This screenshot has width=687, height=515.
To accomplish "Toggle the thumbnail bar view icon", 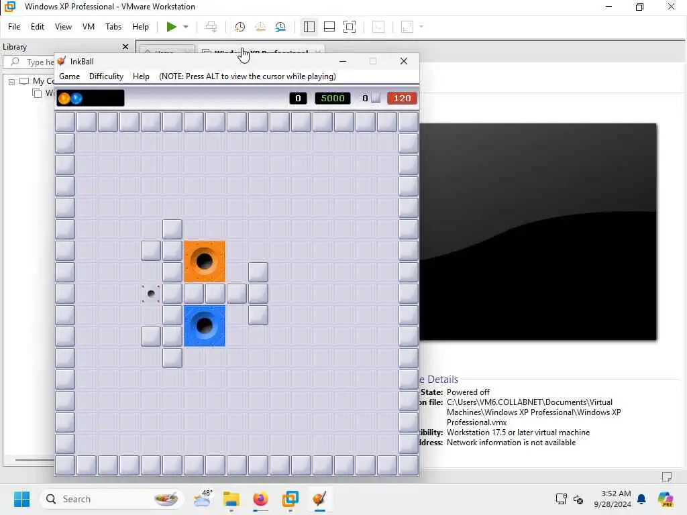I will pos(329,27).
